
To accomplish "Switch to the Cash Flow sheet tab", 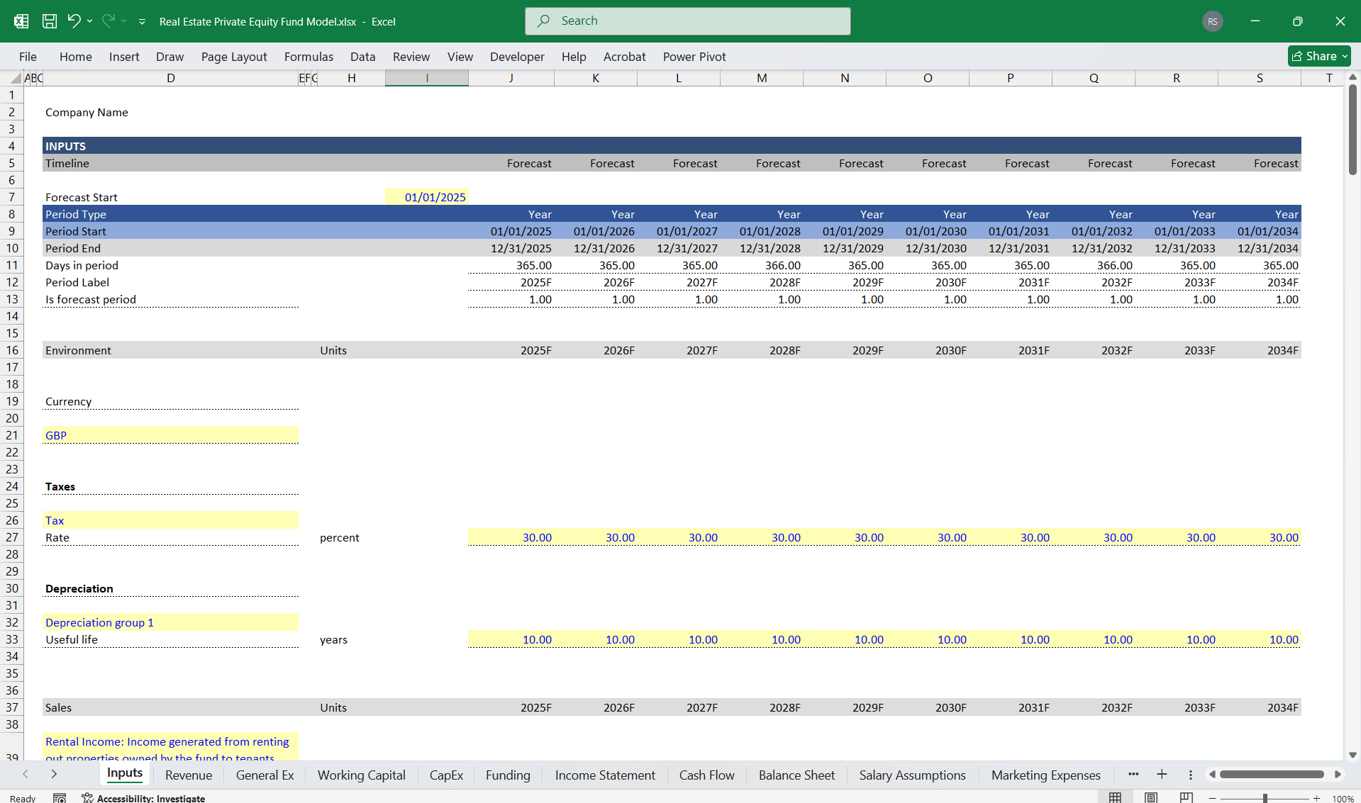I will (707, 775).
